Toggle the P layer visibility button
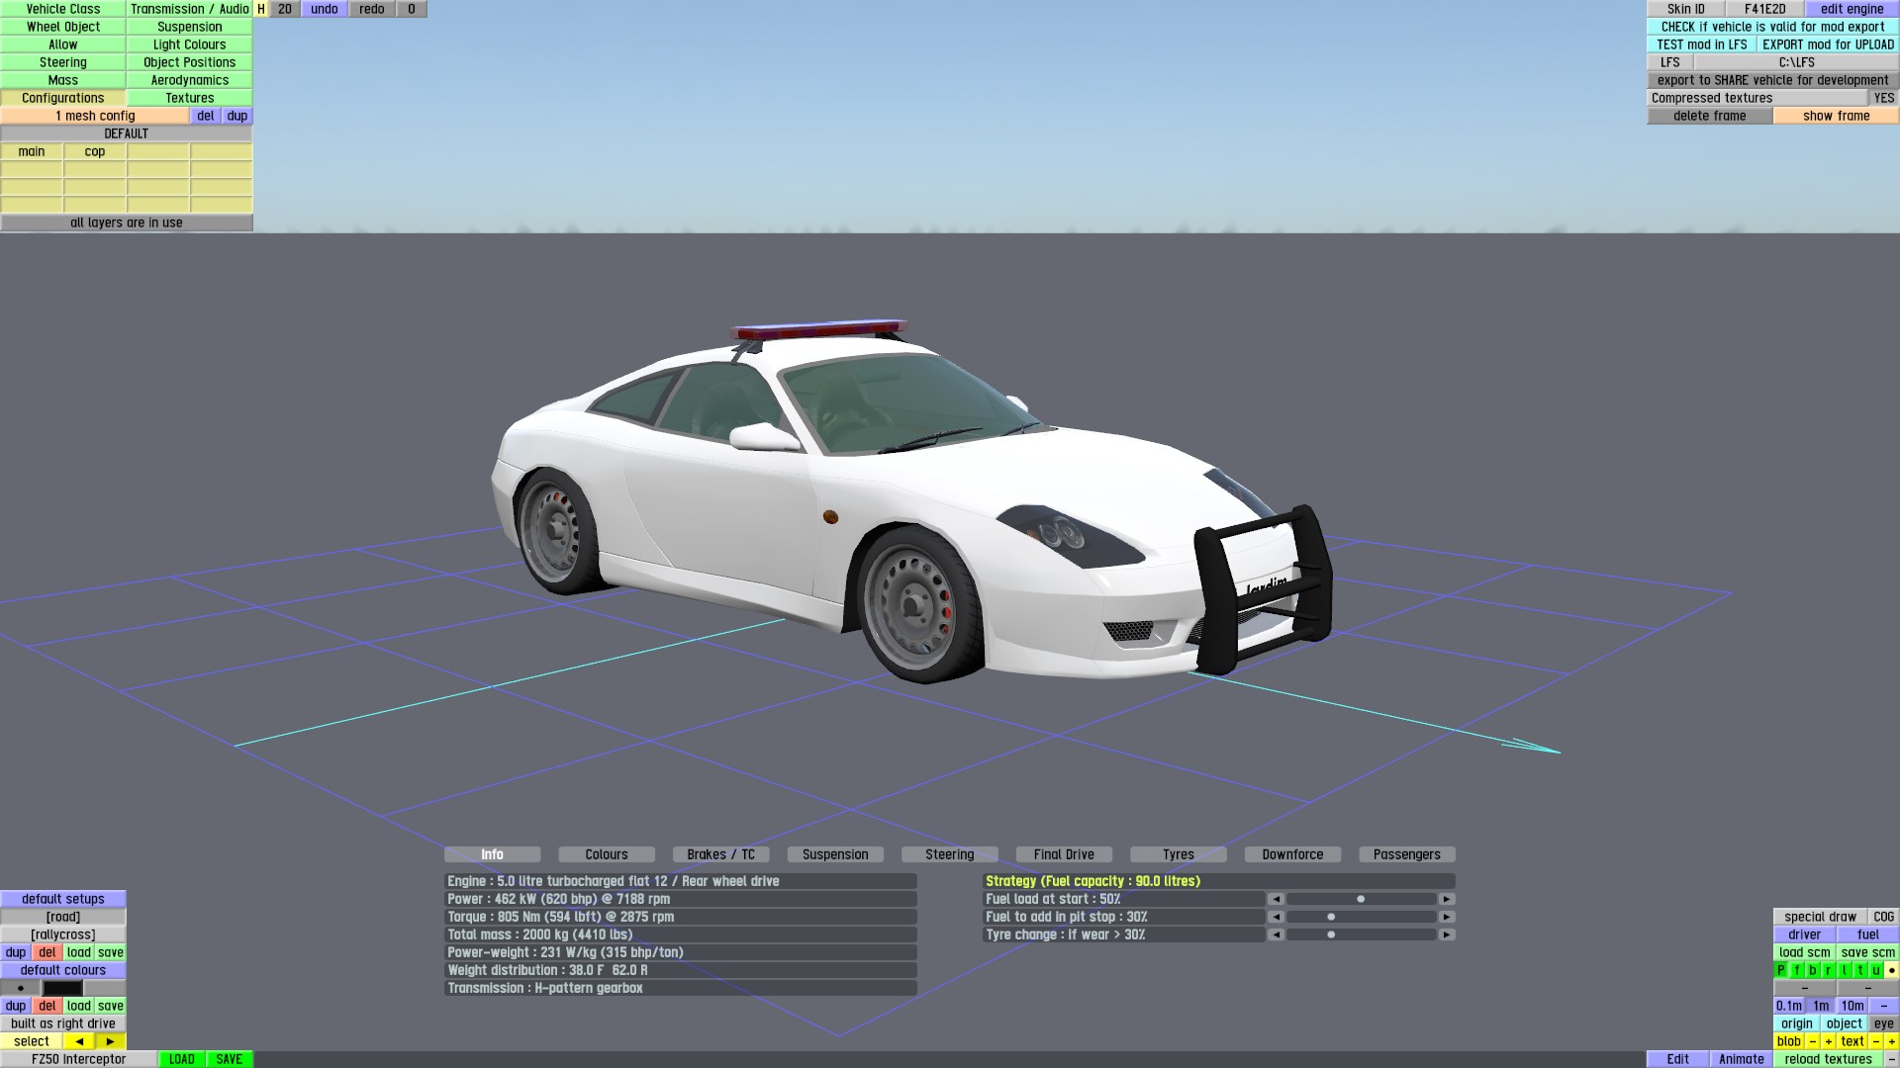This screenshot has height=1068, width=1900. (x=1781, y=970)
